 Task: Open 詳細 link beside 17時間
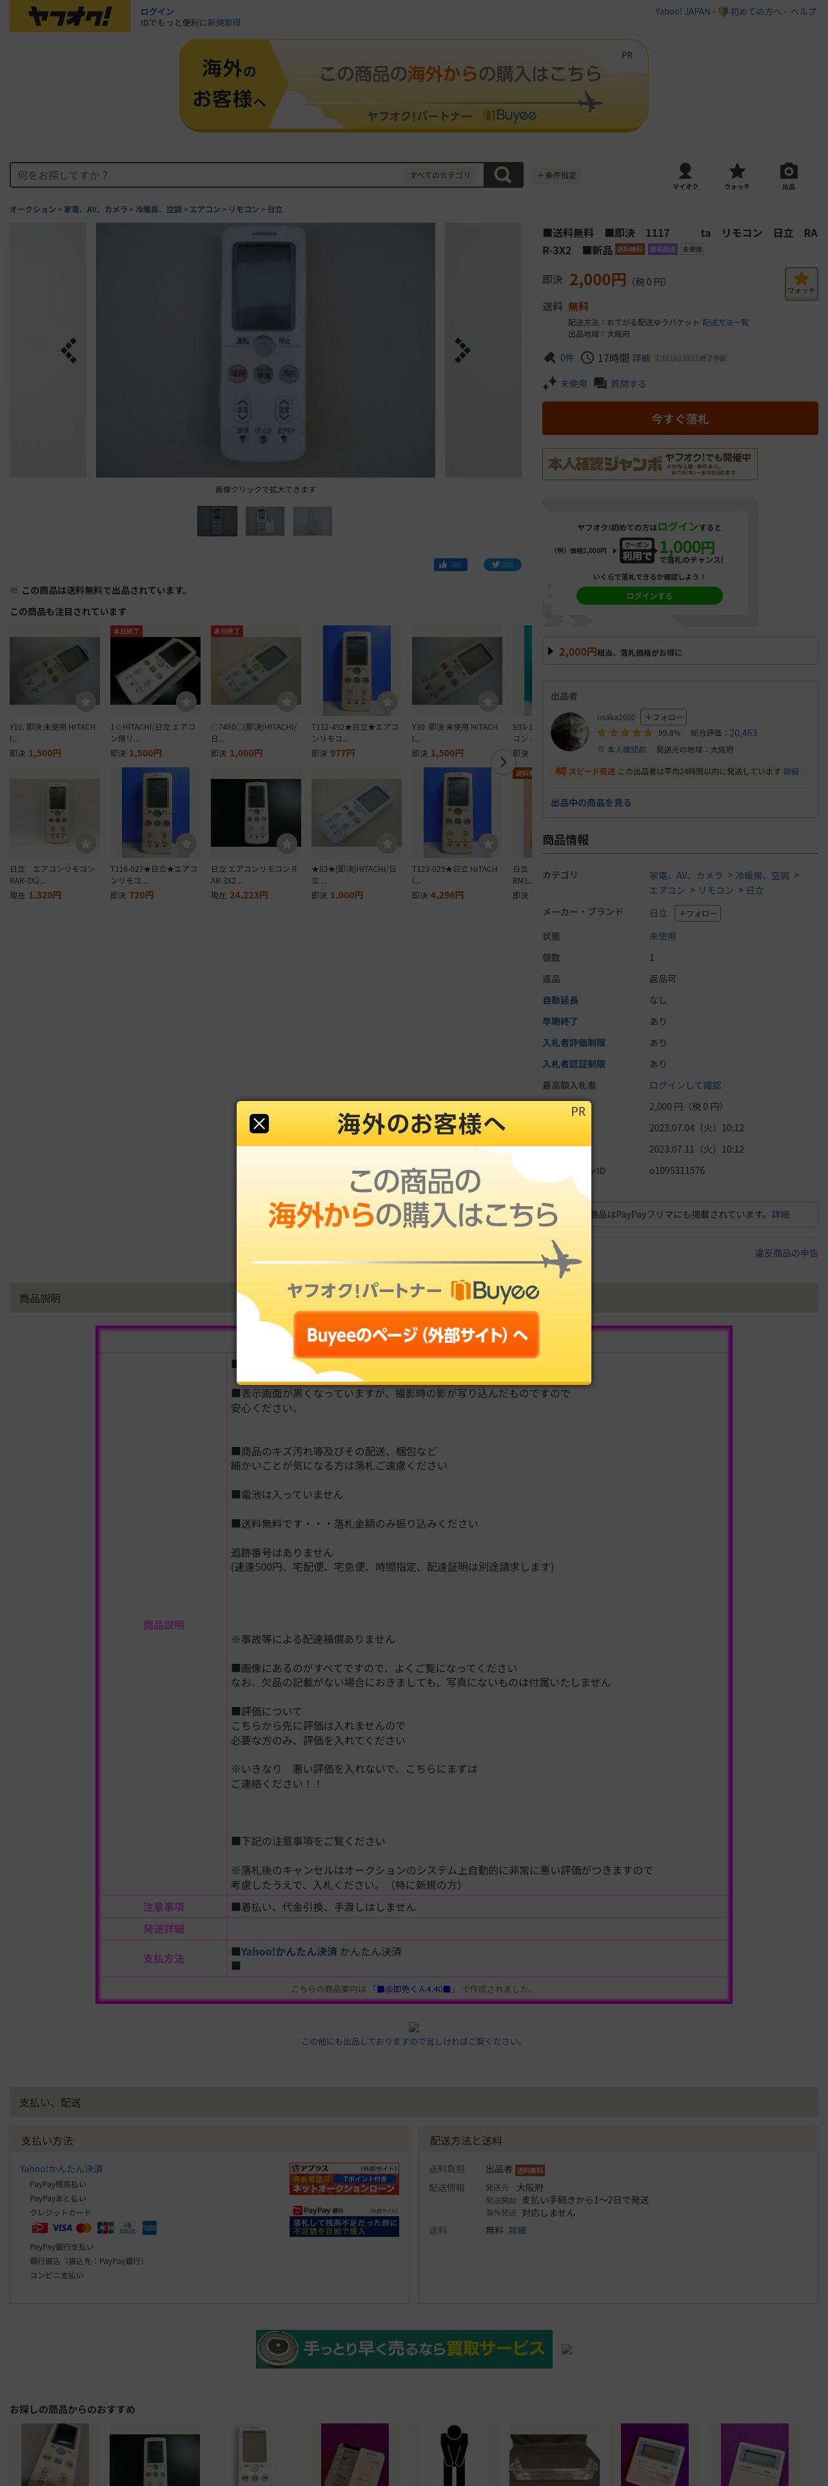pyautogui.click(x=641, y=358)
